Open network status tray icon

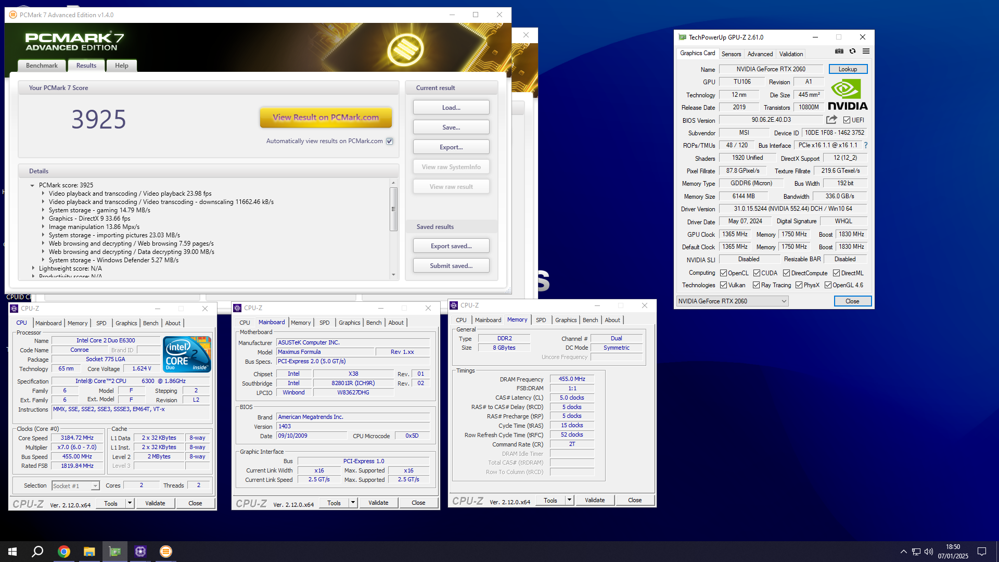(x=916, y=552)
